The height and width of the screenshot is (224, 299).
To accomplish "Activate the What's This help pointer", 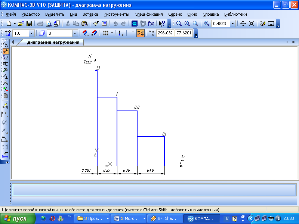I will click(162, 24).
